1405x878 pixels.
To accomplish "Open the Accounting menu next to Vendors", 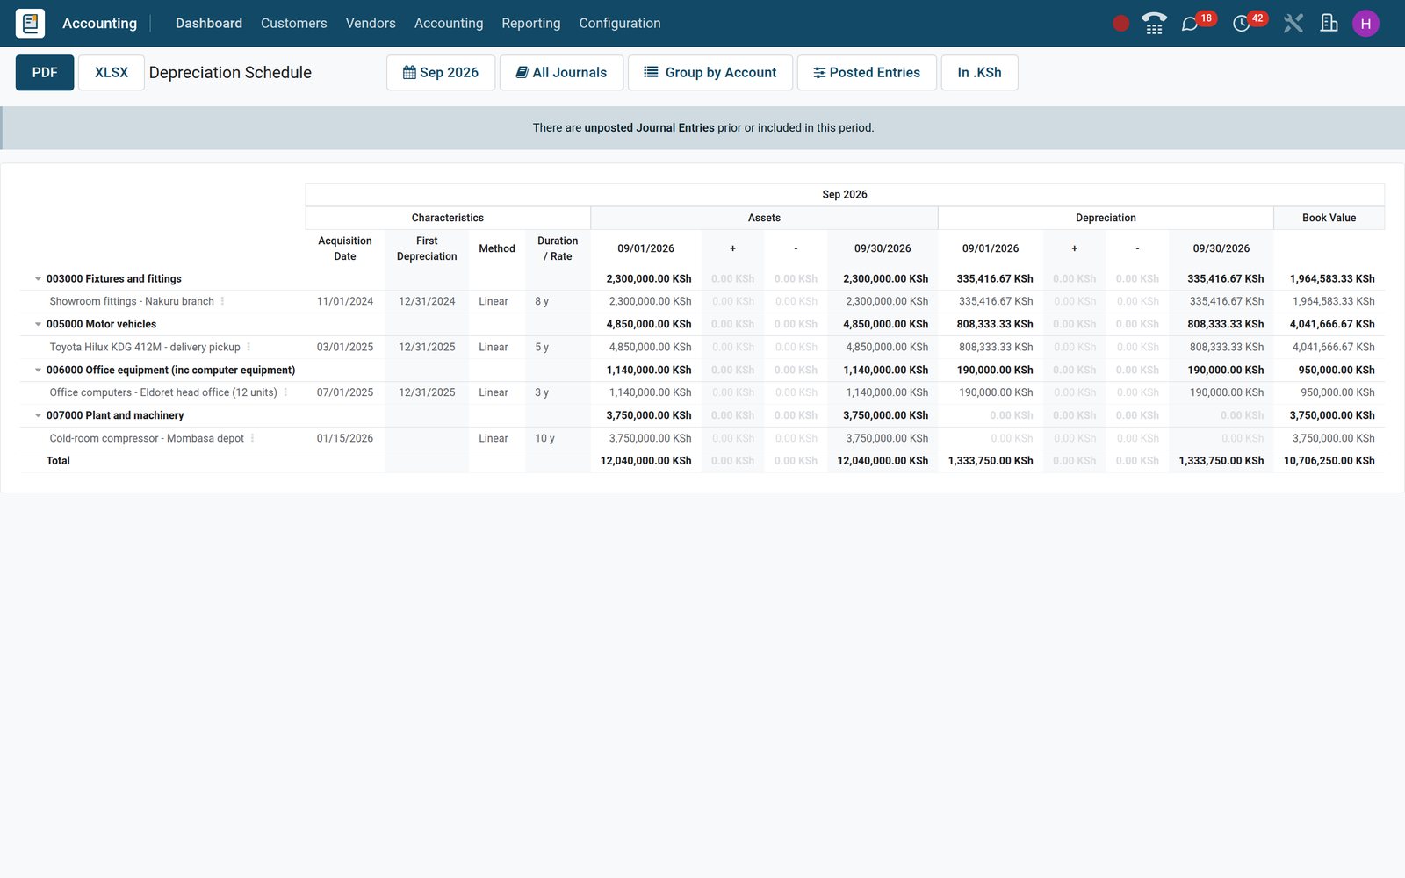I will 449,24.
